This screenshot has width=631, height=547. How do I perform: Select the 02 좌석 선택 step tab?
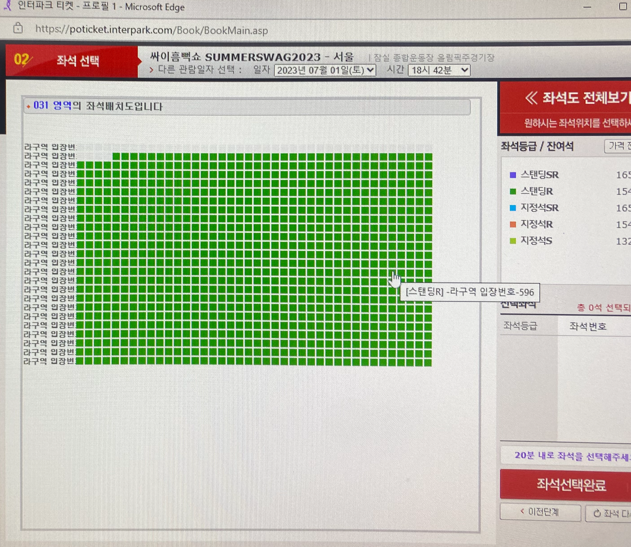click(72, 60)
